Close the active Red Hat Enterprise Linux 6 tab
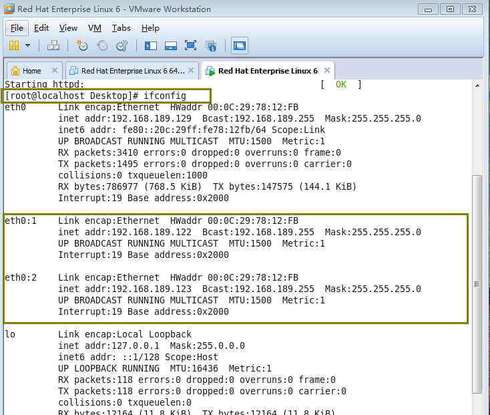 tap(327, 70)
